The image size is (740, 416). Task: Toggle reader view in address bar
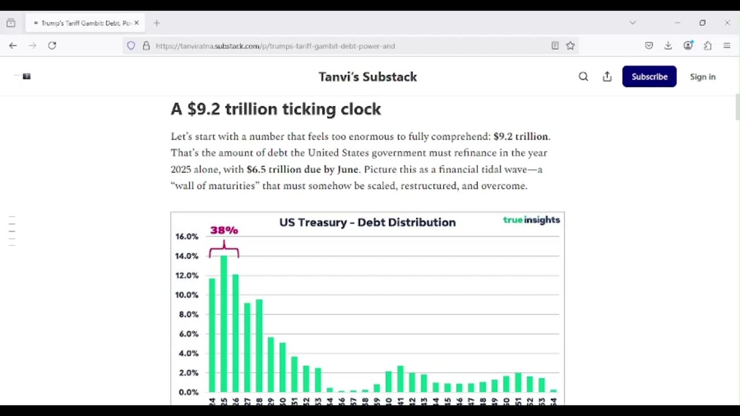(x=555, y=46)
